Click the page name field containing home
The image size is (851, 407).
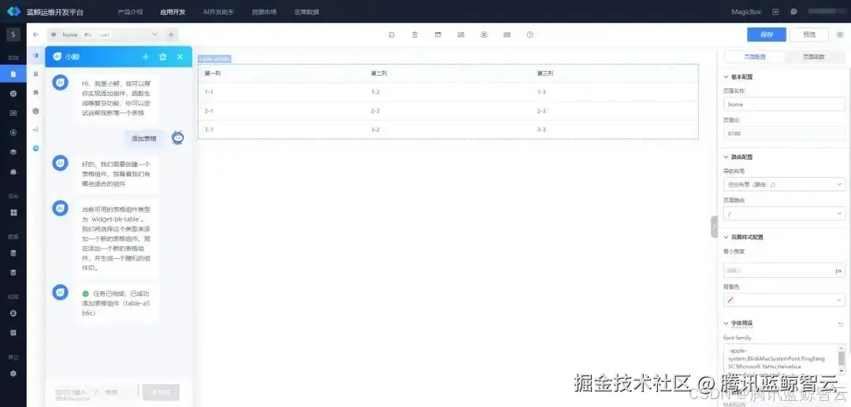tap(784, 104)
